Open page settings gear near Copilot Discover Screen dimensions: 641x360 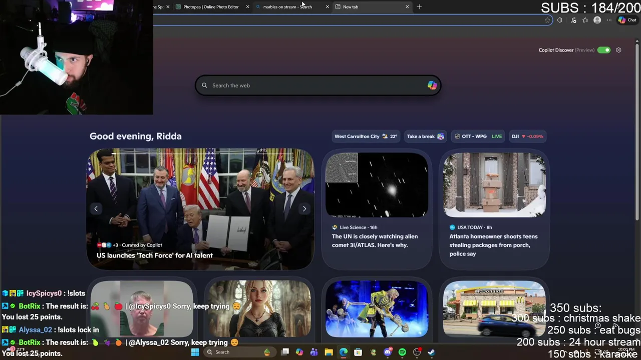[x=618, y=50]
